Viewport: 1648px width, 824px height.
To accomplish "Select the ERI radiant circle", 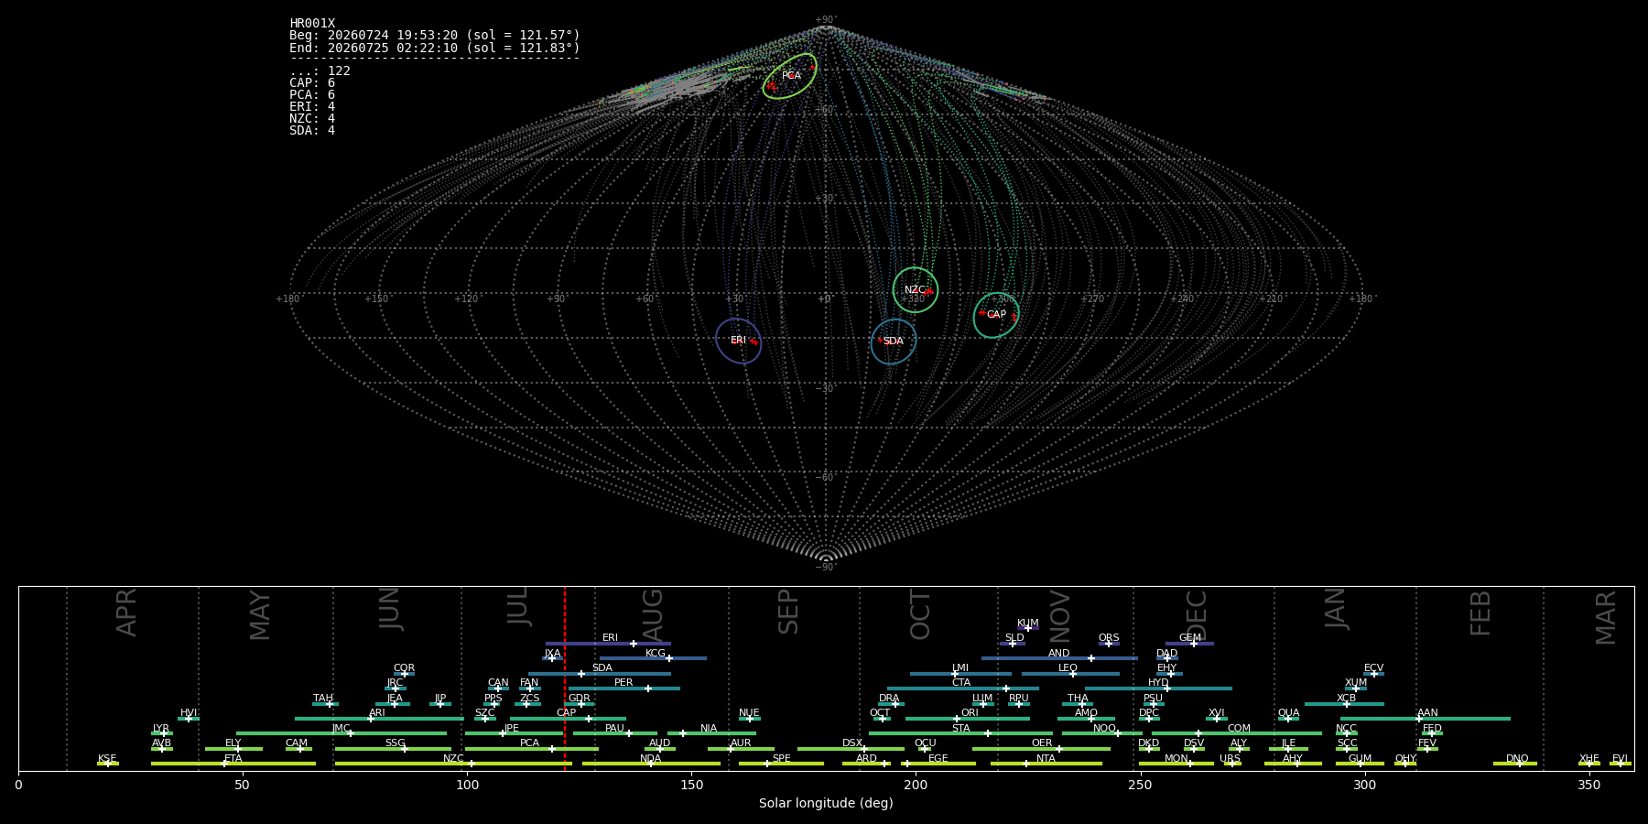I will 739,341.
